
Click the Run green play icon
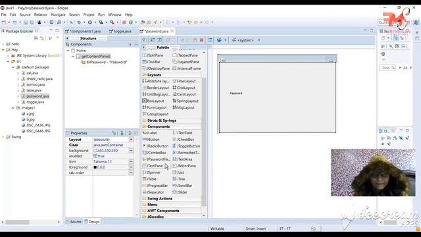click(x=90, y=22)
